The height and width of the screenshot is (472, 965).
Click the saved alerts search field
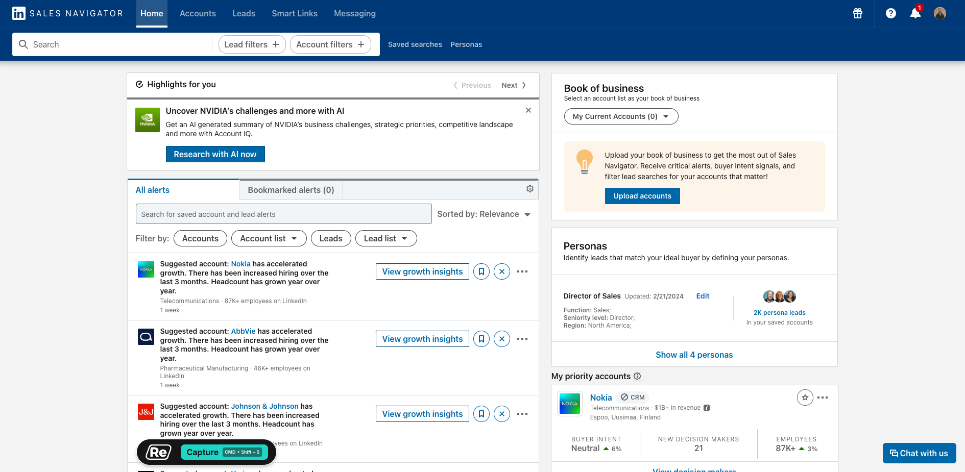click(x=283, y=214)
